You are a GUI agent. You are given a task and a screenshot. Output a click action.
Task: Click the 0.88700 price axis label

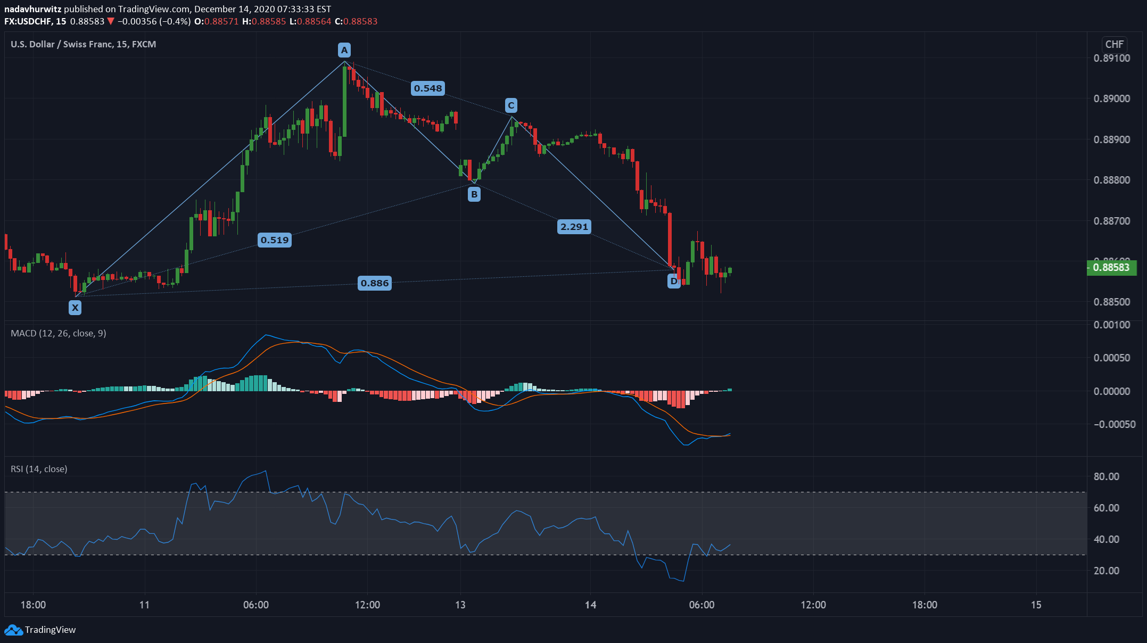point(1112,221)
